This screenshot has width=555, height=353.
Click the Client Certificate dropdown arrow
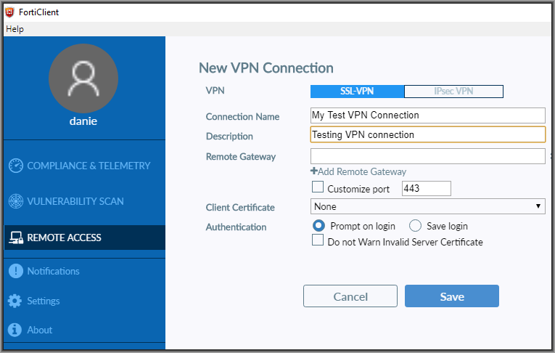click(538, 206)
